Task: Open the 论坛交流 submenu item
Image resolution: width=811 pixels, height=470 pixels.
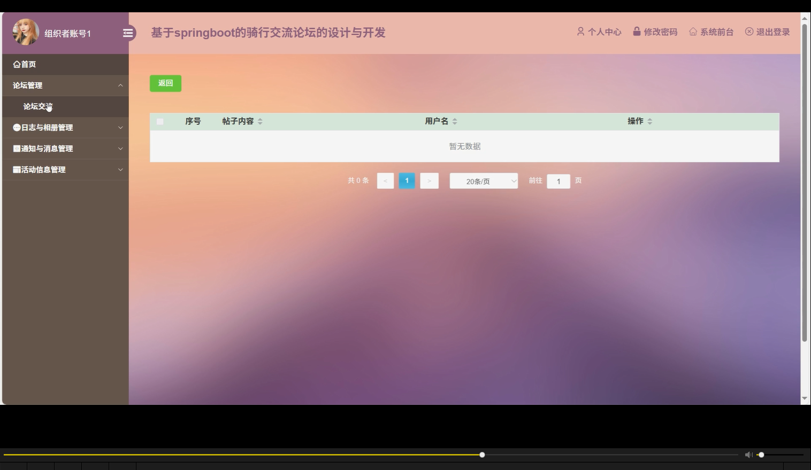Action: (x=65, y=106)
